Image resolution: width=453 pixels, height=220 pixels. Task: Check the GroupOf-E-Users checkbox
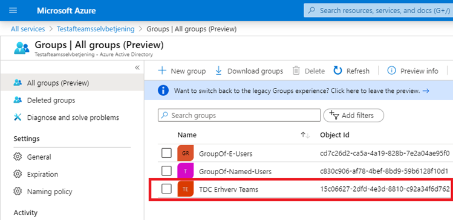[x=166, y=153]
